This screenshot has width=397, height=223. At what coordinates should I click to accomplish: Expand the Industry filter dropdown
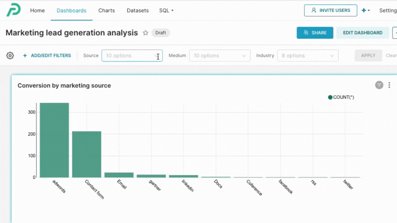pos(307,56)
